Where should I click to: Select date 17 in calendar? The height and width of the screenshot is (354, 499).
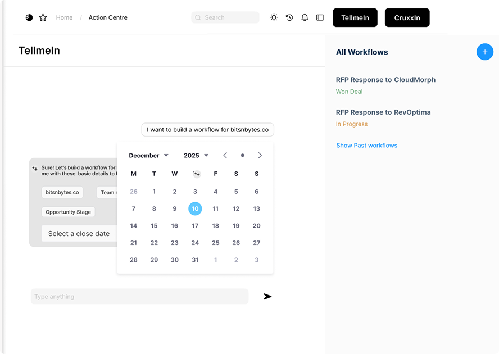tap(195, 226)
